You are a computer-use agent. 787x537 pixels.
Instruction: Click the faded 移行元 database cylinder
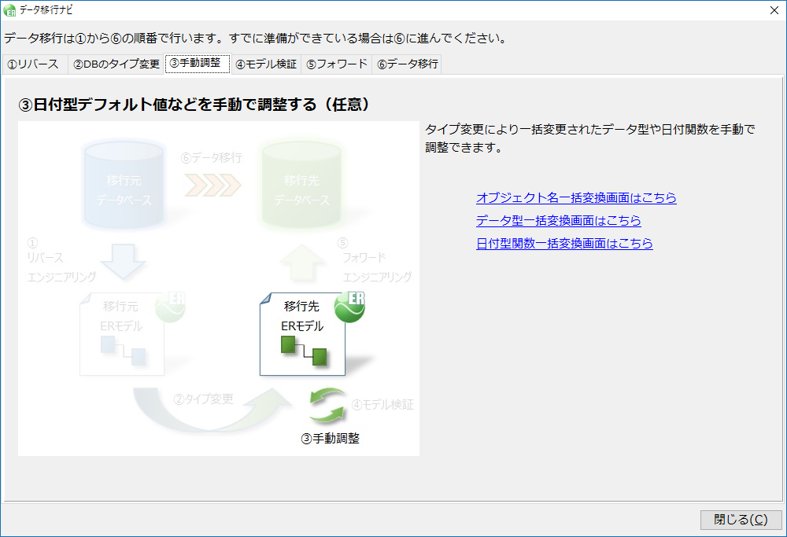coord(124,180)
